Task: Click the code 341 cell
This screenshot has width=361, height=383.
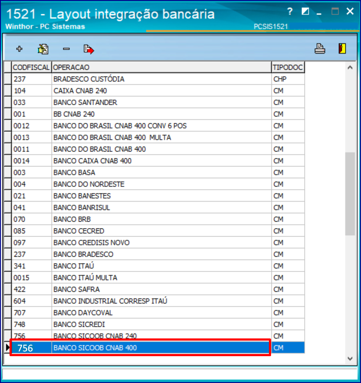Action: (x=32, y=266)
